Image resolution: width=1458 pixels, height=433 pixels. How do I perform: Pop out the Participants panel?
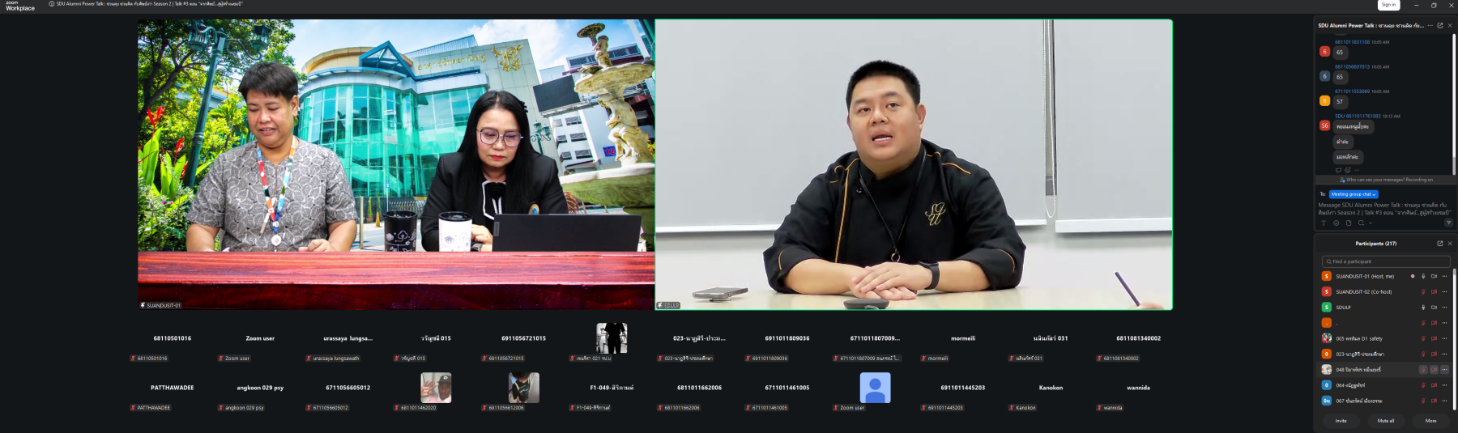click(1440, 243)
